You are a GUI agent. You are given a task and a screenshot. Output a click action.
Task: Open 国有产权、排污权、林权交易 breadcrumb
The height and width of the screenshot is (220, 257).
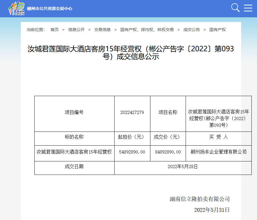(147, 30)
